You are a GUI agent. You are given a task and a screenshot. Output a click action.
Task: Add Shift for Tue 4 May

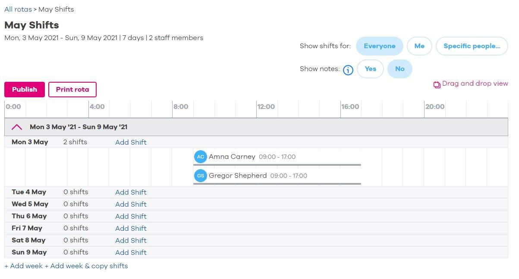point(131,192)
